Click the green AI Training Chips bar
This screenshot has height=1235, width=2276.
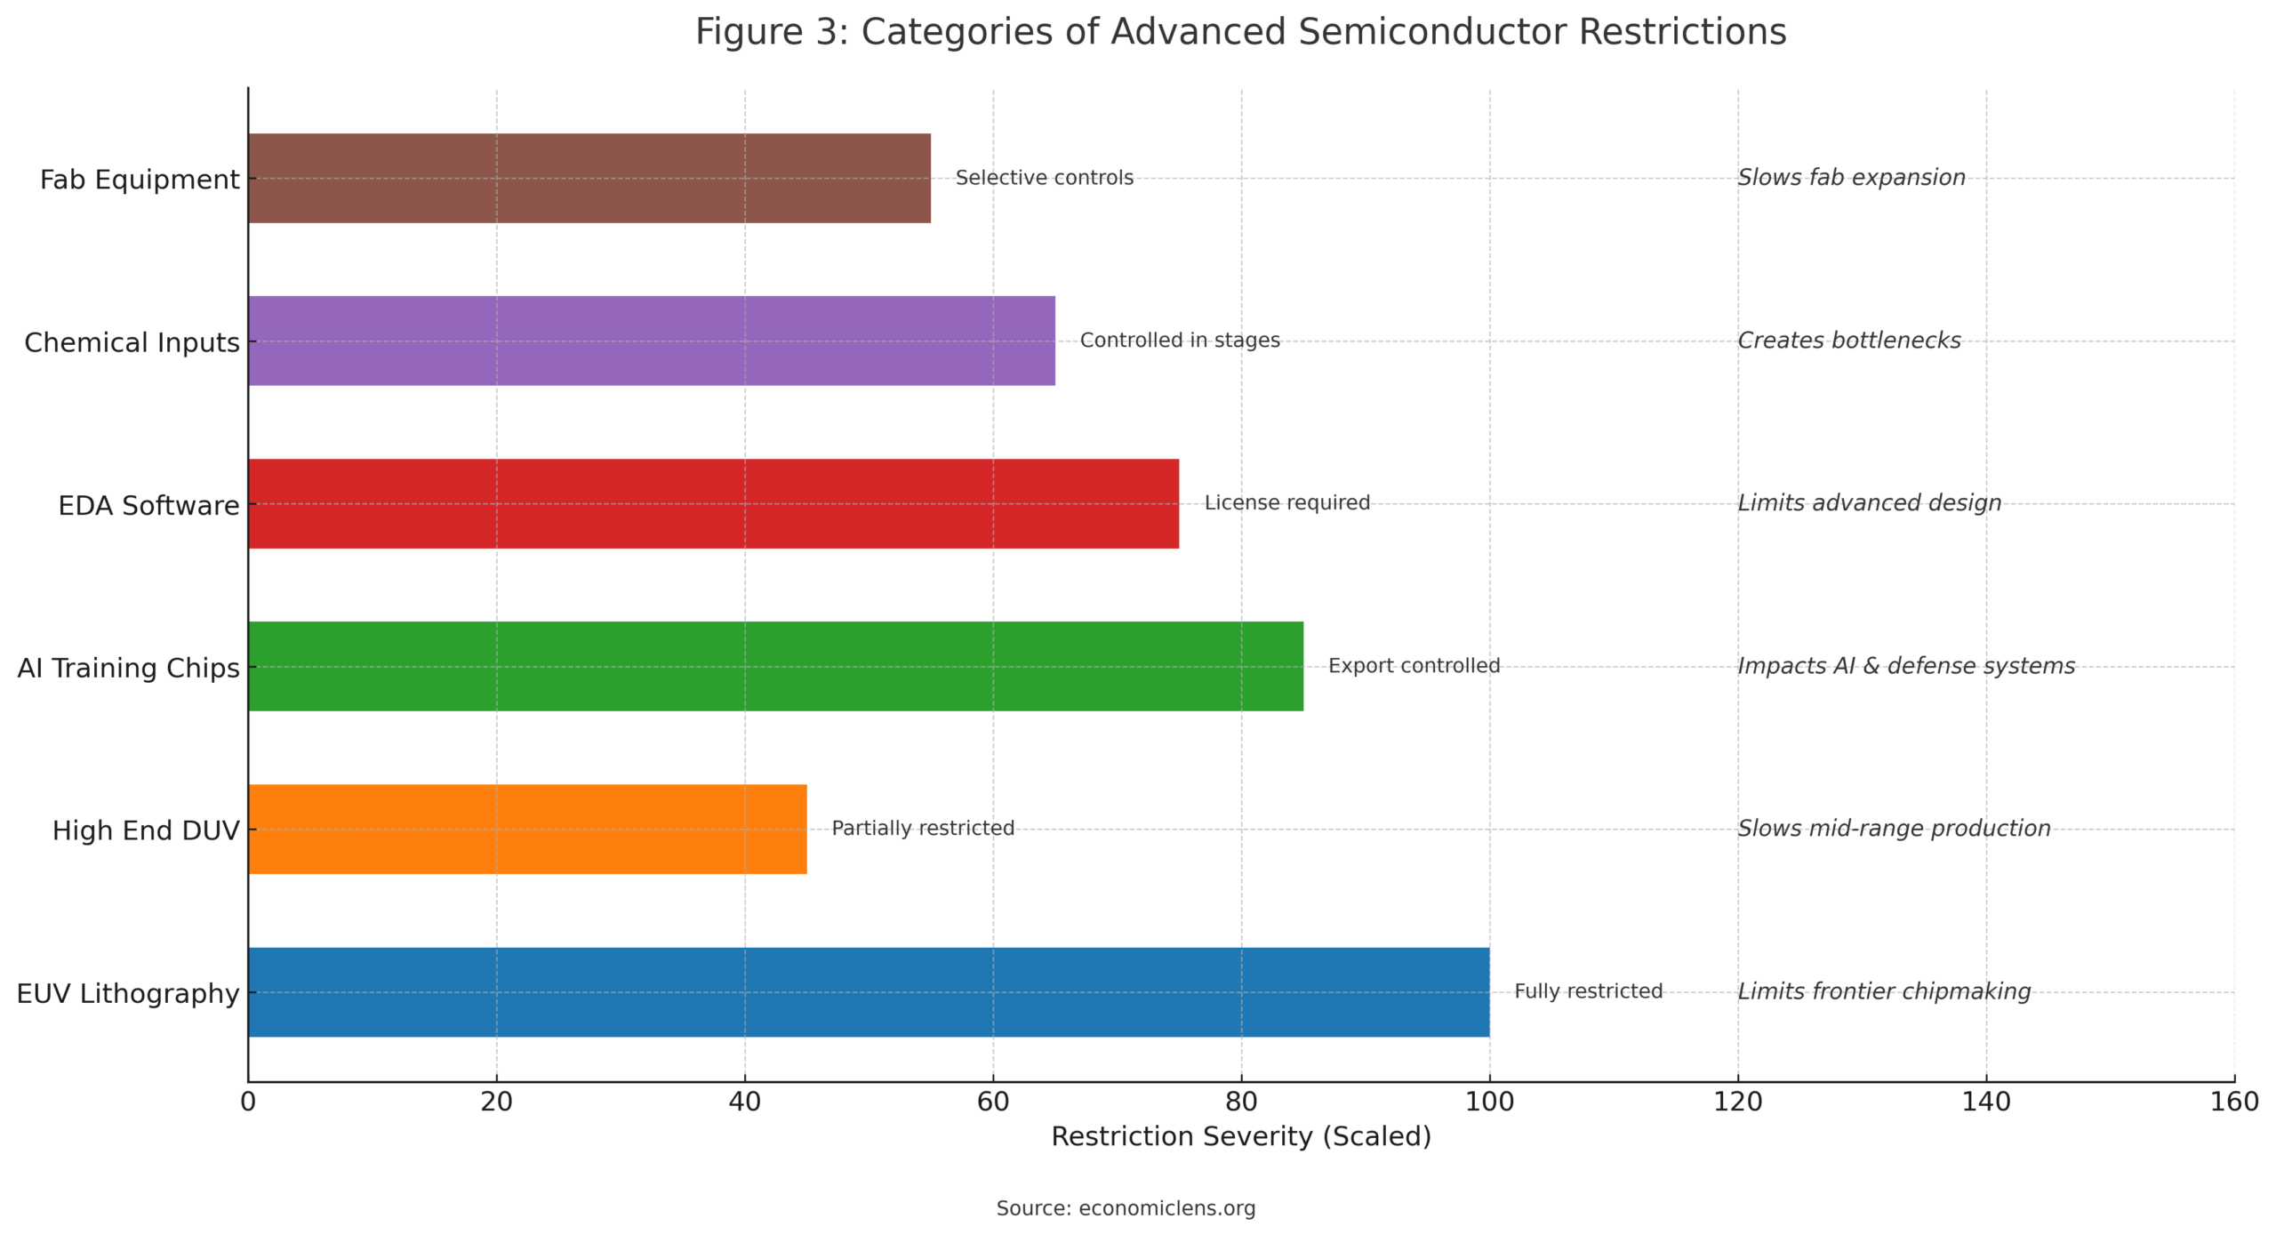coord(773,667)
